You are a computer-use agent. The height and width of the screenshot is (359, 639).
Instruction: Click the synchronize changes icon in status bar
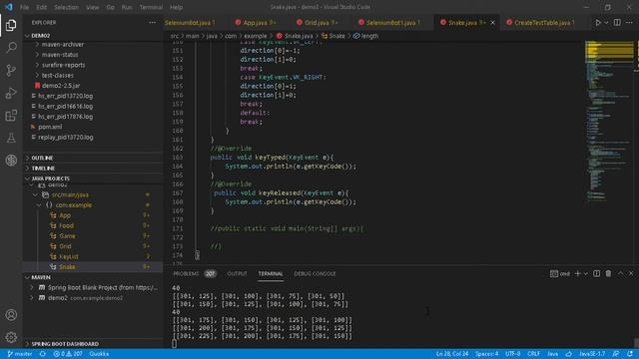(42, 354)
